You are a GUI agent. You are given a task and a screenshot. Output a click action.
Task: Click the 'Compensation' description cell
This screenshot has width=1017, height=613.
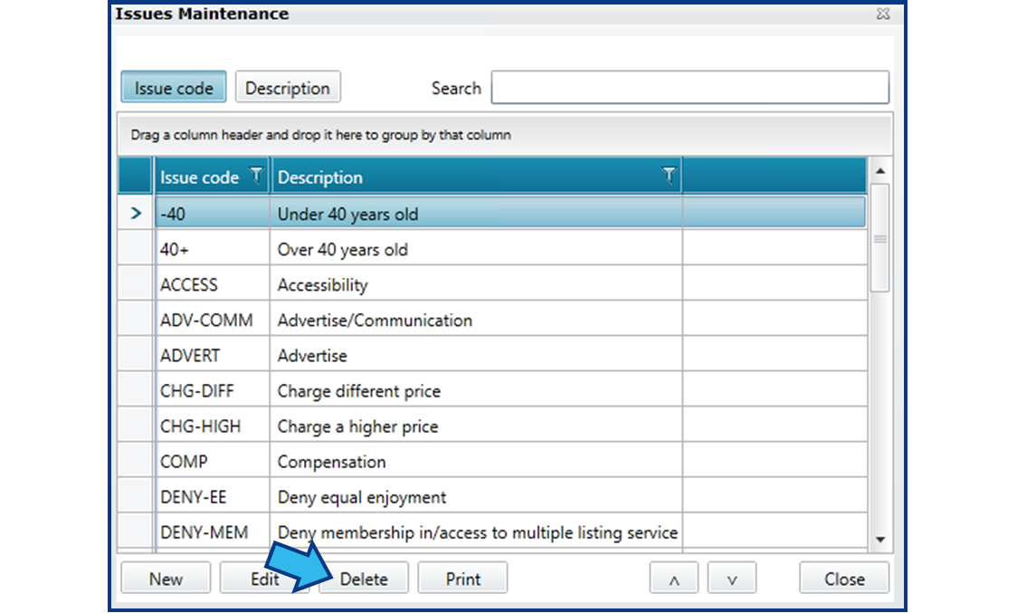(476, 462)
